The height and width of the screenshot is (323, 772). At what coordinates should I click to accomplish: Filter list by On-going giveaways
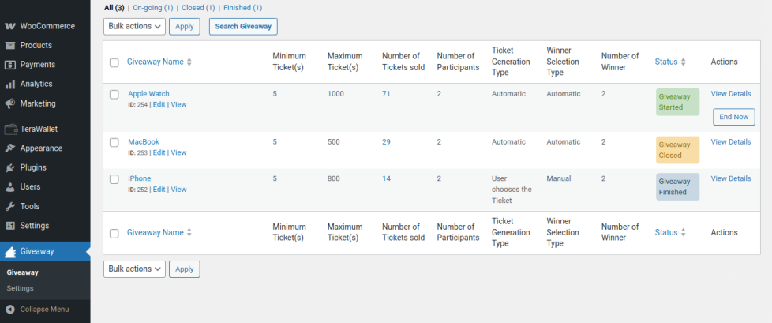click(152, 8)
